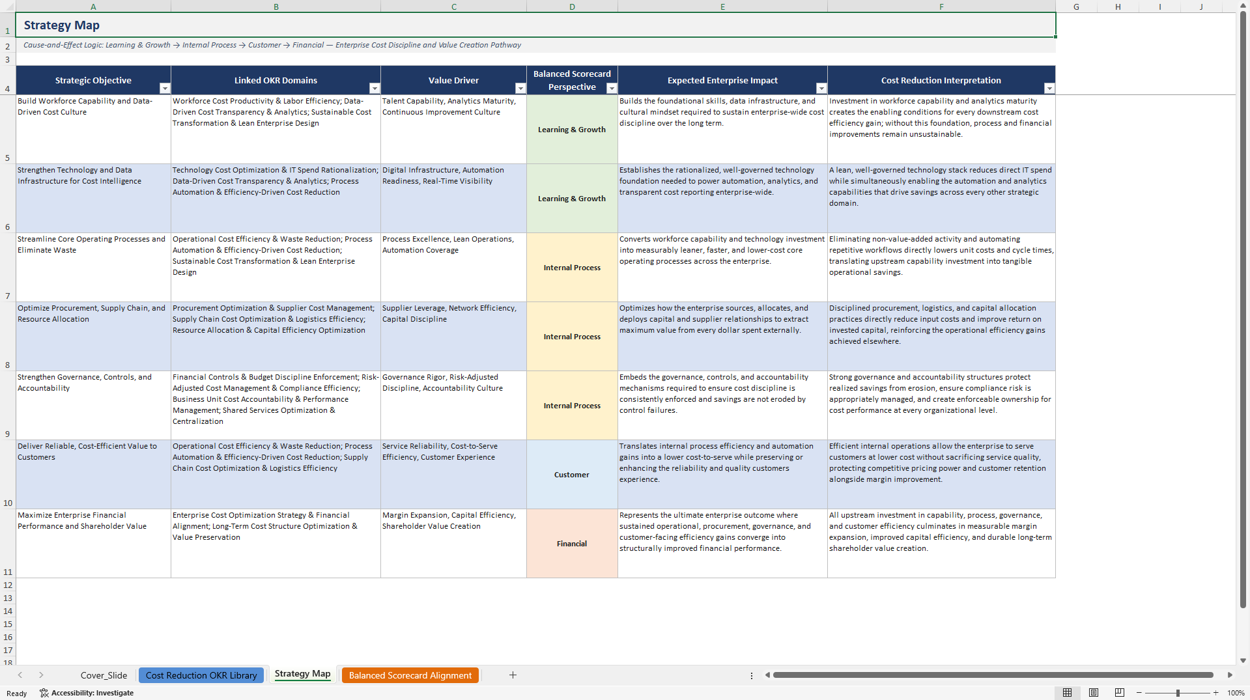Select column G header

(x=1076, y=7)
